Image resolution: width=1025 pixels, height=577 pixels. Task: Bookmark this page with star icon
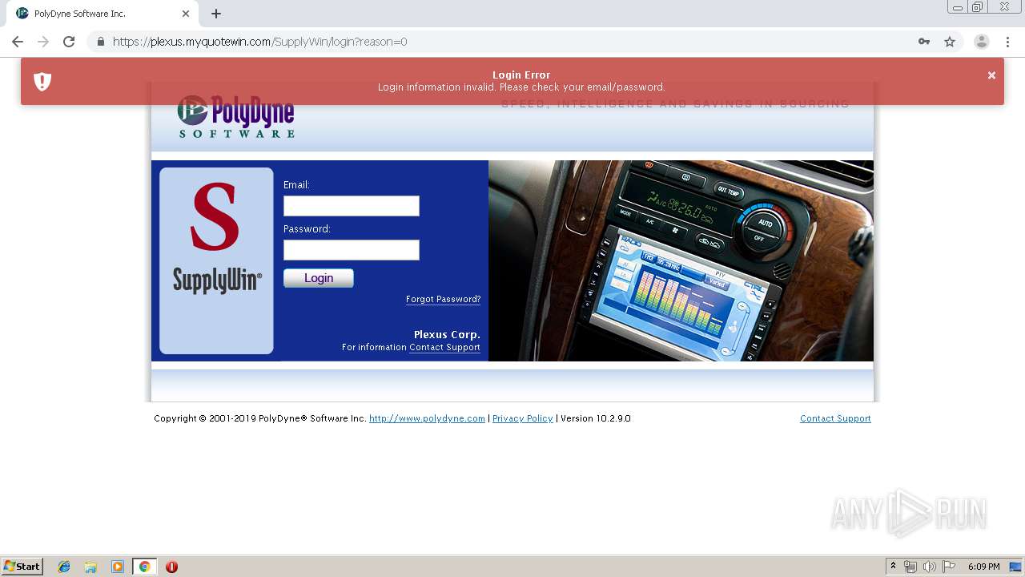pyautogui.click(x=950, y=42)
